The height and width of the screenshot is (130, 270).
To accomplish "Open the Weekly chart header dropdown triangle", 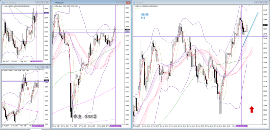I will pos(3,70).
